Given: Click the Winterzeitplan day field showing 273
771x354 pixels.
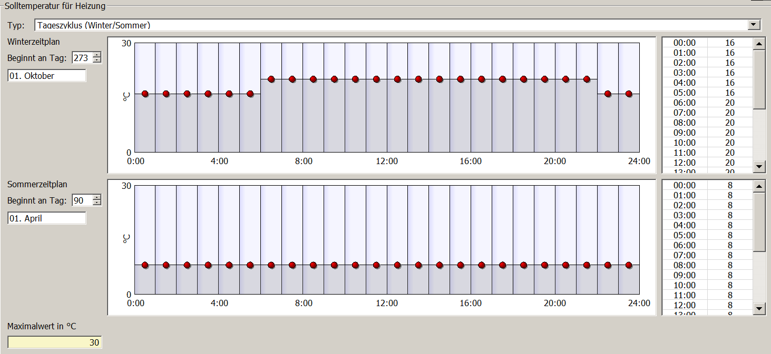Looking at the screenshot, I should (82, 58).
